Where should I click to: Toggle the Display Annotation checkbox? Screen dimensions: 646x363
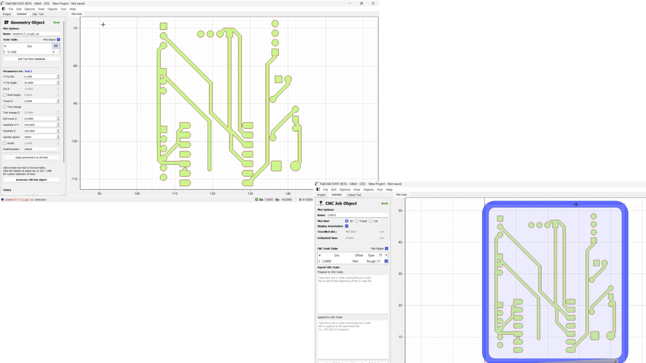coord(347,226)
